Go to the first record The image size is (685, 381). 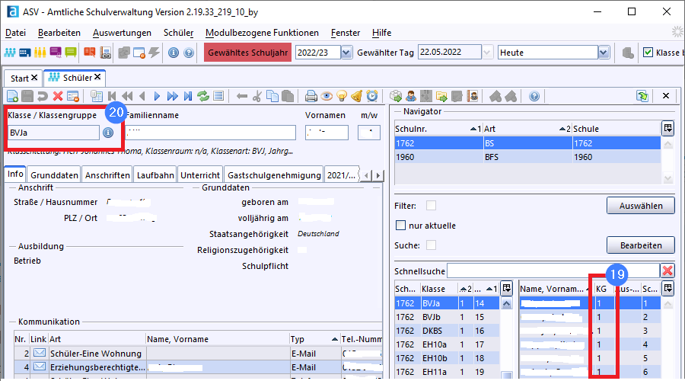(112, 96)
